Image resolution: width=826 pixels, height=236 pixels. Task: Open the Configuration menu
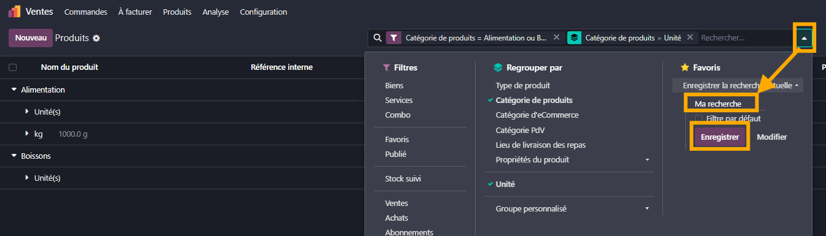[263, 12]
